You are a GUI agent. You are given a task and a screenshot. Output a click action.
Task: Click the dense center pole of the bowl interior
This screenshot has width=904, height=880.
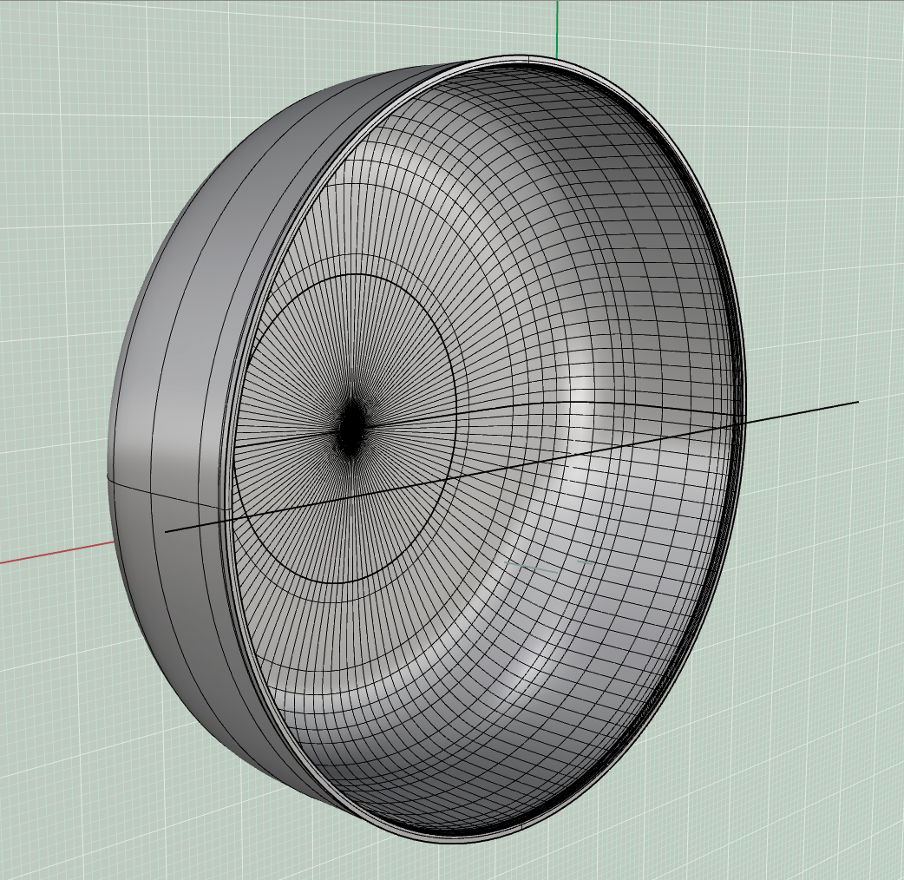[x=350, y=429]
